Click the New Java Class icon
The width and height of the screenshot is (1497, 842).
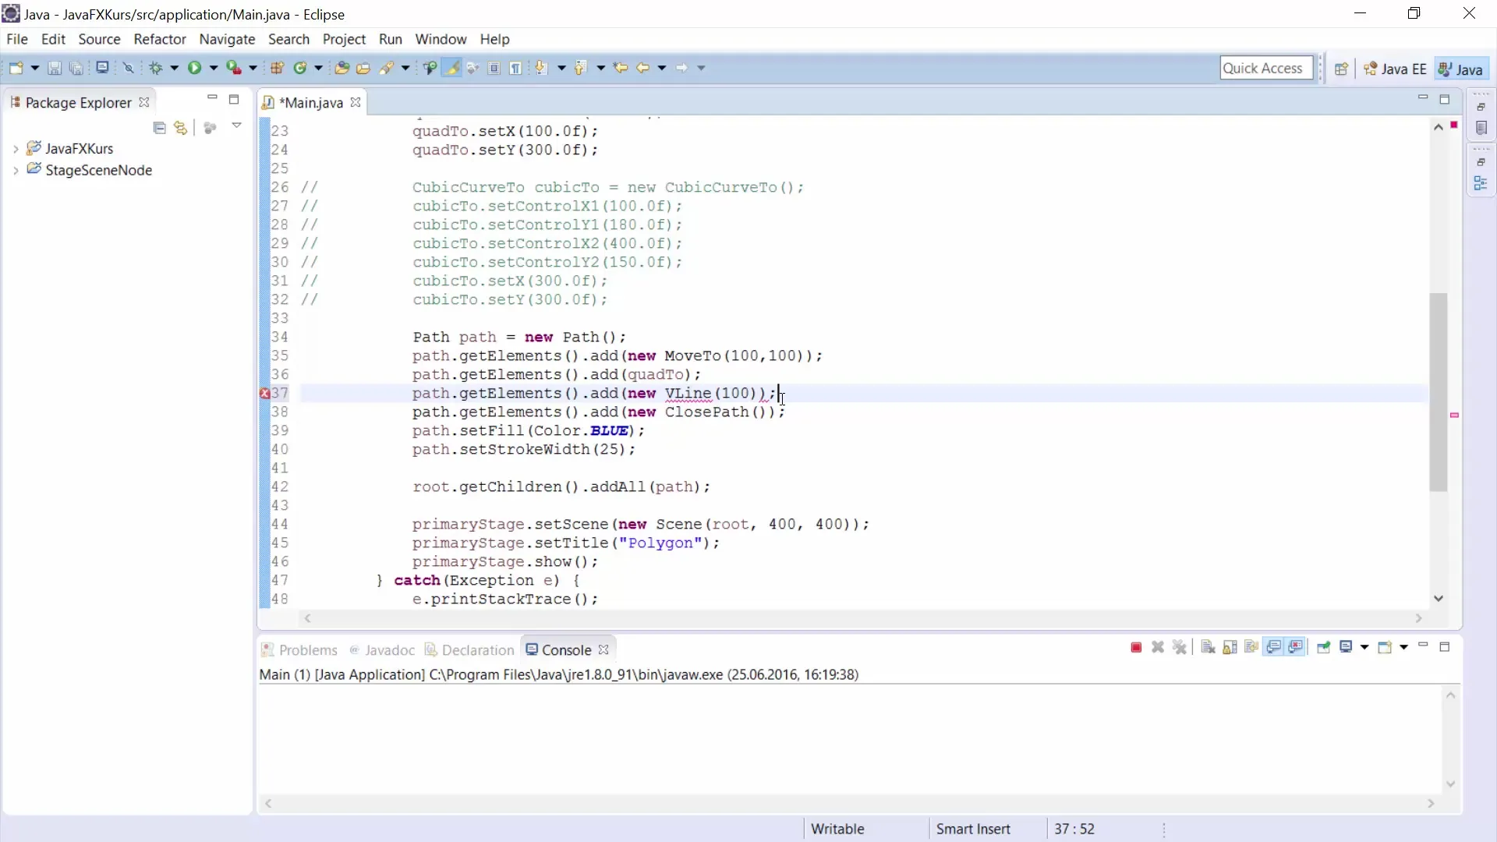click(300, 68)
